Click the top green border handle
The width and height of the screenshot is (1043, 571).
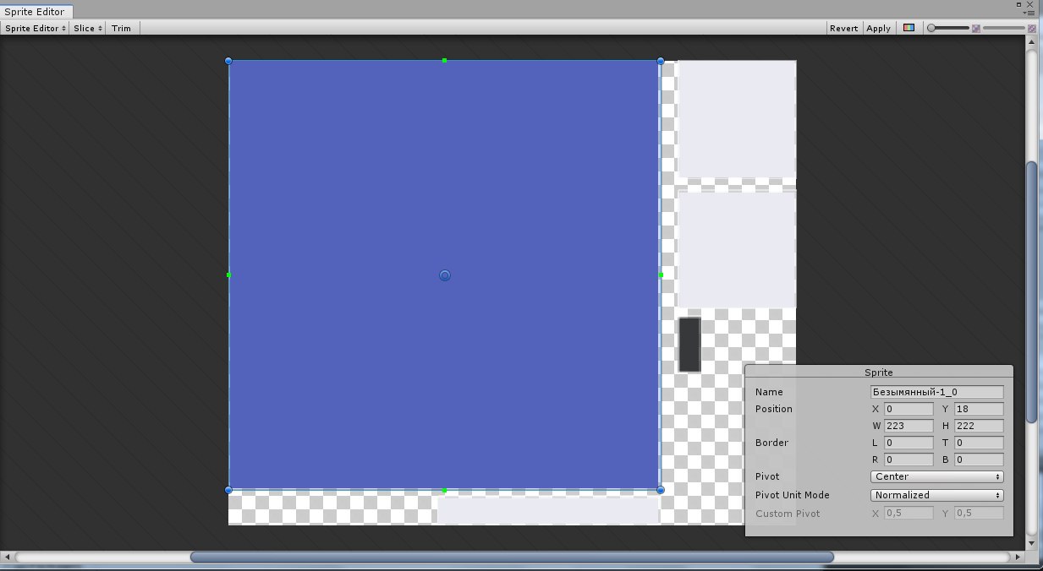click(445, 61)
